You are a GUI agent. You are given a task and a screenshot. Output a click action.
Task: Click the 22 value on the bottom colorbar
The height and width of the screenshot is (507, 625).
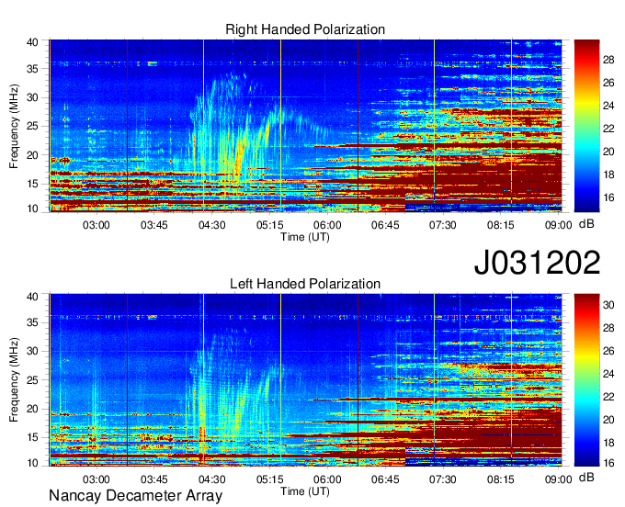(x=608, y=397)
